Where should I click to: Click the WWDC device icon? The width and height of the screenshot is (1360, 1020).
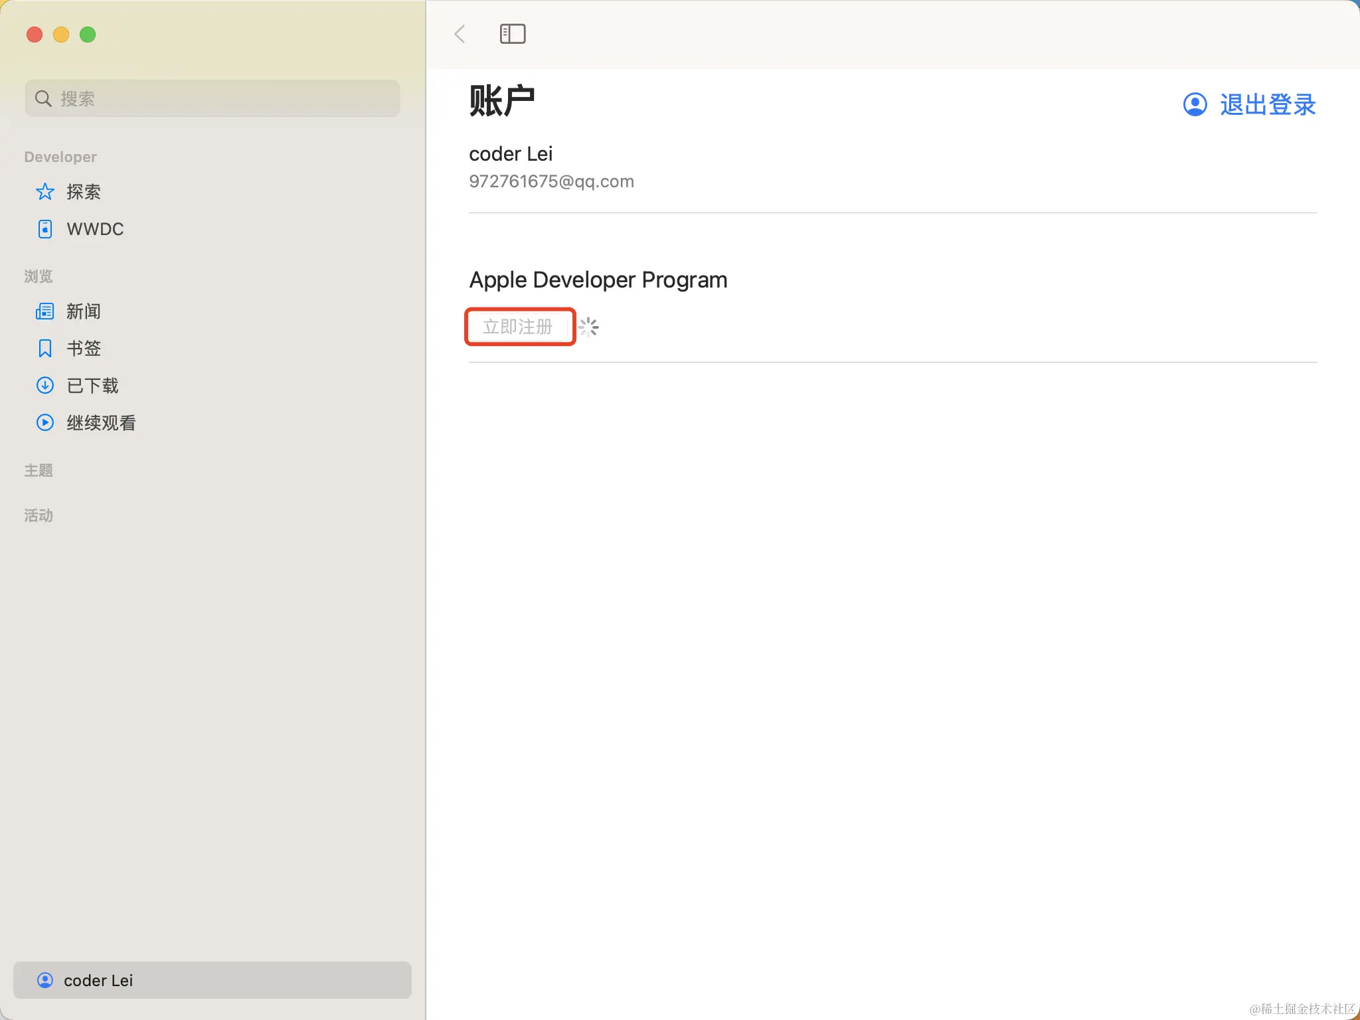(44, 229)
